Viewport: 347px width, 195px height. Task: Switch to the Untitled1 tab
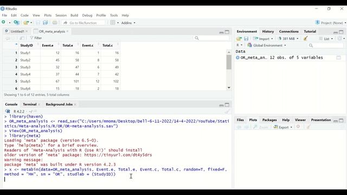point(17,31)
